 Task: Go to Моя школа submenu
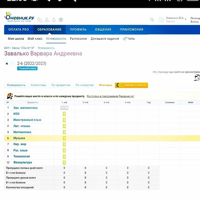(16, 39)
